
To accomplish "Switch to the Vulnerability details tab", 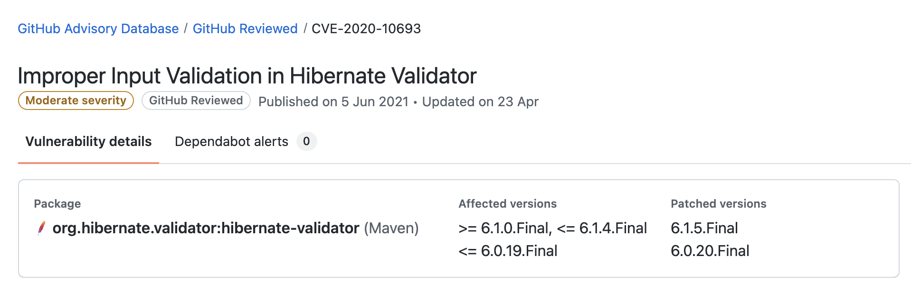I will pos(89,141).
